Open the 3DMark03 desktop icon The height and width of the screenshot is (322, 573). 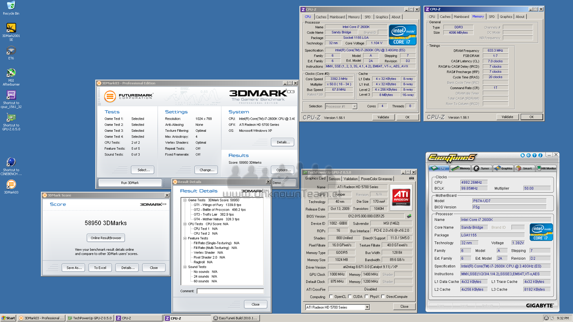coord(11,187)
